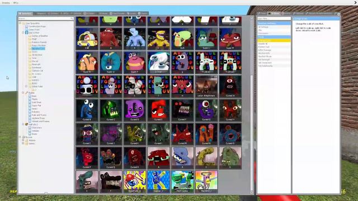
Task: Collapse the Browse tree node
Action: tap(20, 137)
